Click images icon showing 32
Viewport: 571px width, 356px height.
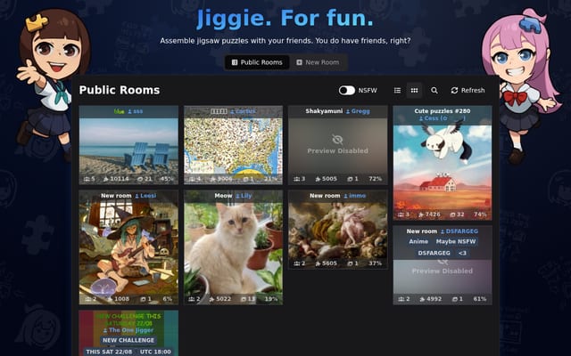(x=452, y=214)
